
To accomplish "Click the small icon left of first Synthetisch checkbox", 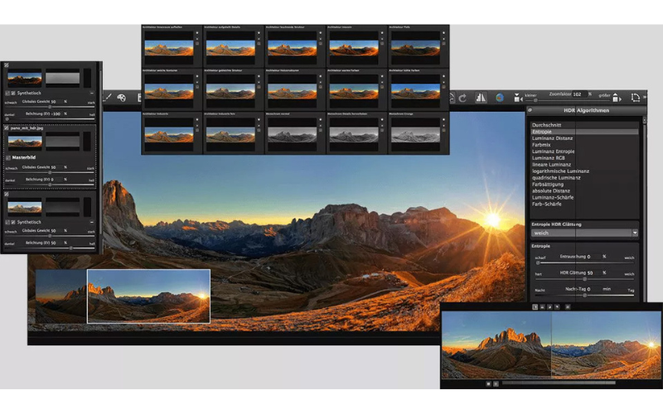I will [x=7, y=93].
